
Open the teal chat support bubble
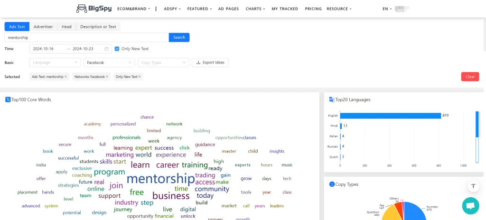coord(470,206)
